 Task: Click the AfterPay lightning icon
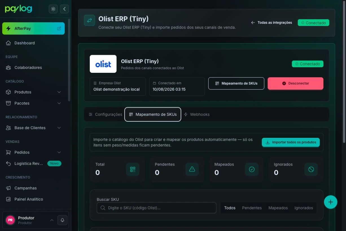pos(9,29)
